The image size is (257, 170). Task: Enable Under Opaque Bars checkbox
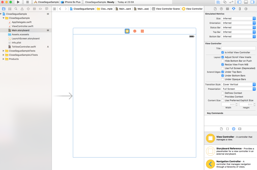coord(223,79)
